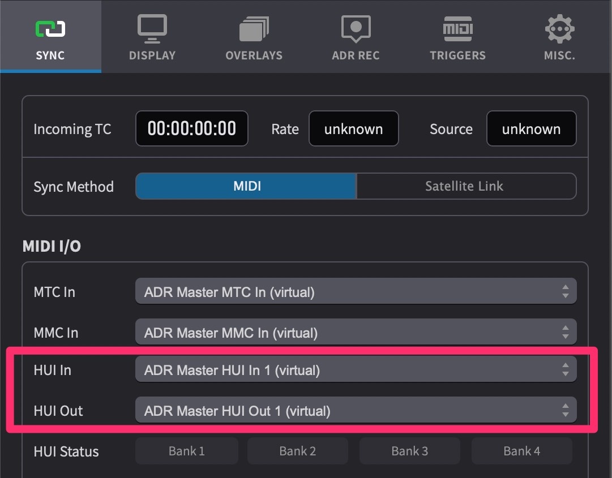Click HUI Status Bank 2

tap(298, 451)
